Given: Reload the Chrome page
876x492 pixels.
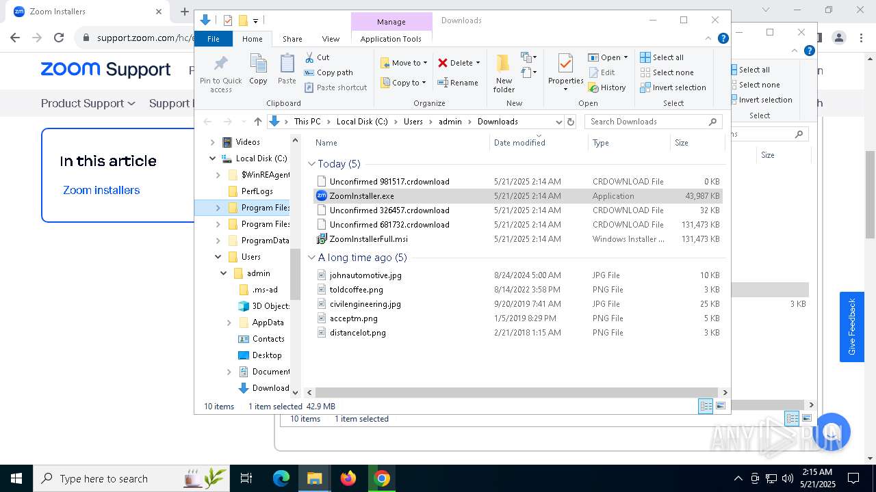Looking at the screenshot, I should point(59,38).
